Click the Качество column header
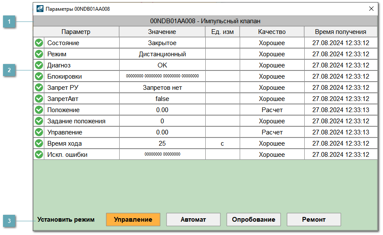The image size is (383, 235). (272, 32)
